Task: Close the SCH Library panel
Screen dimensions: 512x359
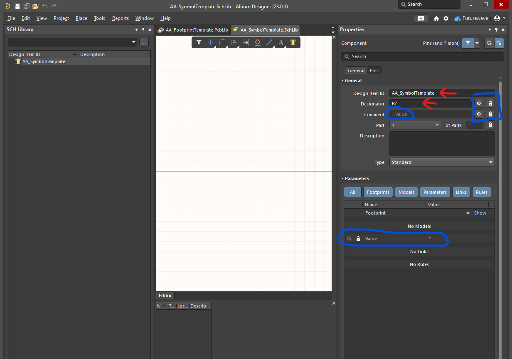Action: [x=150, y=29]
